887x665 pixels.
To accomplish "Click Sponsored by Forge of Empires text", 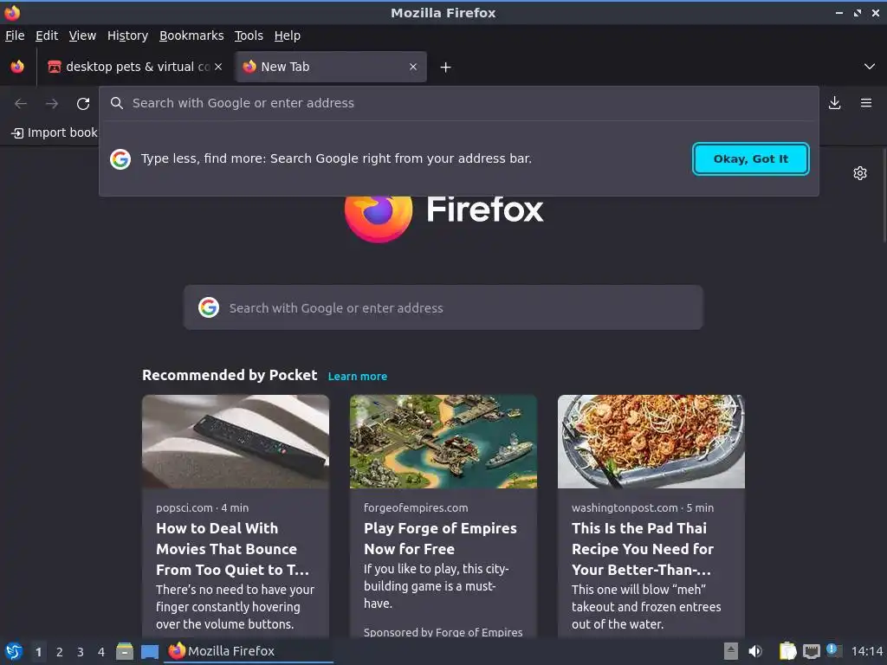I will pos(443,632).
